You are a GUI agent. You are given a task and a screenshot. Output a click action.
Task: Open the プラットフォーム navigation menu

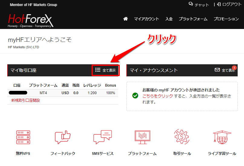pos(193,19)
